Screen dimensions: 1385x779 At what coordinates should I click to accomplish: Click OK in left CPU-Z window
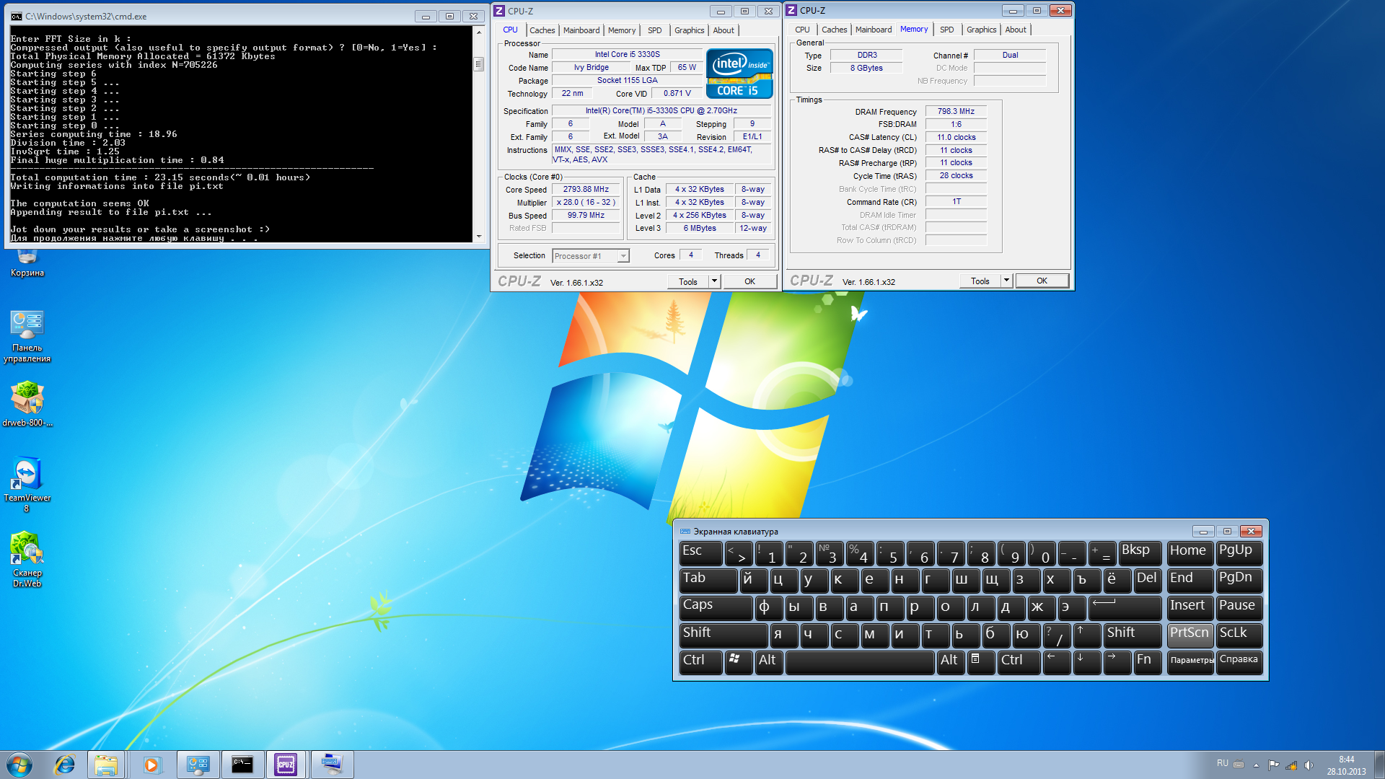click(x=750, y=281)
